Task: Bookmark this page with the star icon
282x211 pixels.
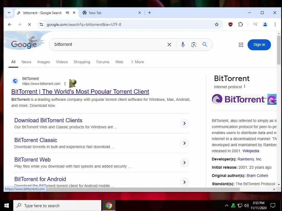Action: pyautogui.click(x=217, y=24)
